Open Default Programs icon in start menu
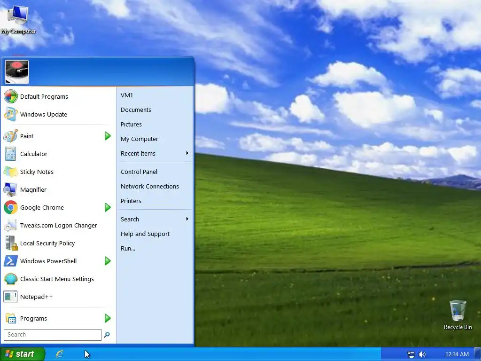 tap(11, 96)
